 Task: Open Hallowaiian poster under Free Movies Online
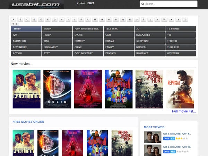[97, 143]
